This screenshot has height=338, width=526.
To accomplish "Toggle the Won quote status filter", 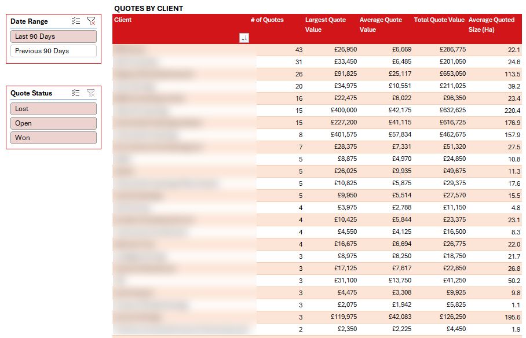I will pos(53,138).
